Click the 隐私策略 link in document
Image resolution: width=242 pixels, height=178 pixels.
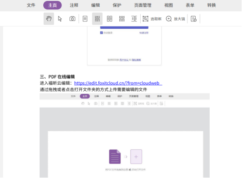click(x=136, y=60)
